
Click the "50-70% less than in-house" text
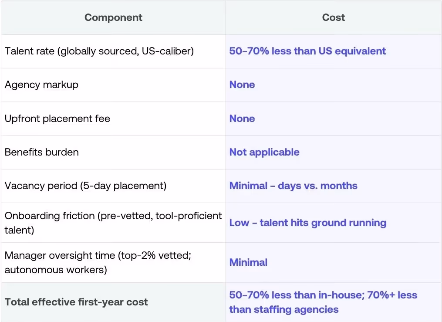[x=294, y=295]
